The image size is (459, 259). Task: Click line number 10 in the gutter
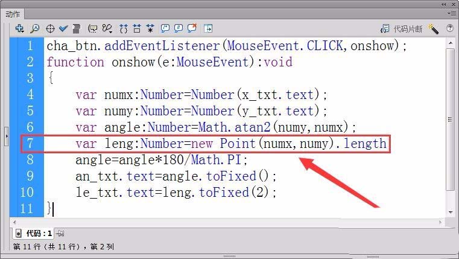click(27, 193)
